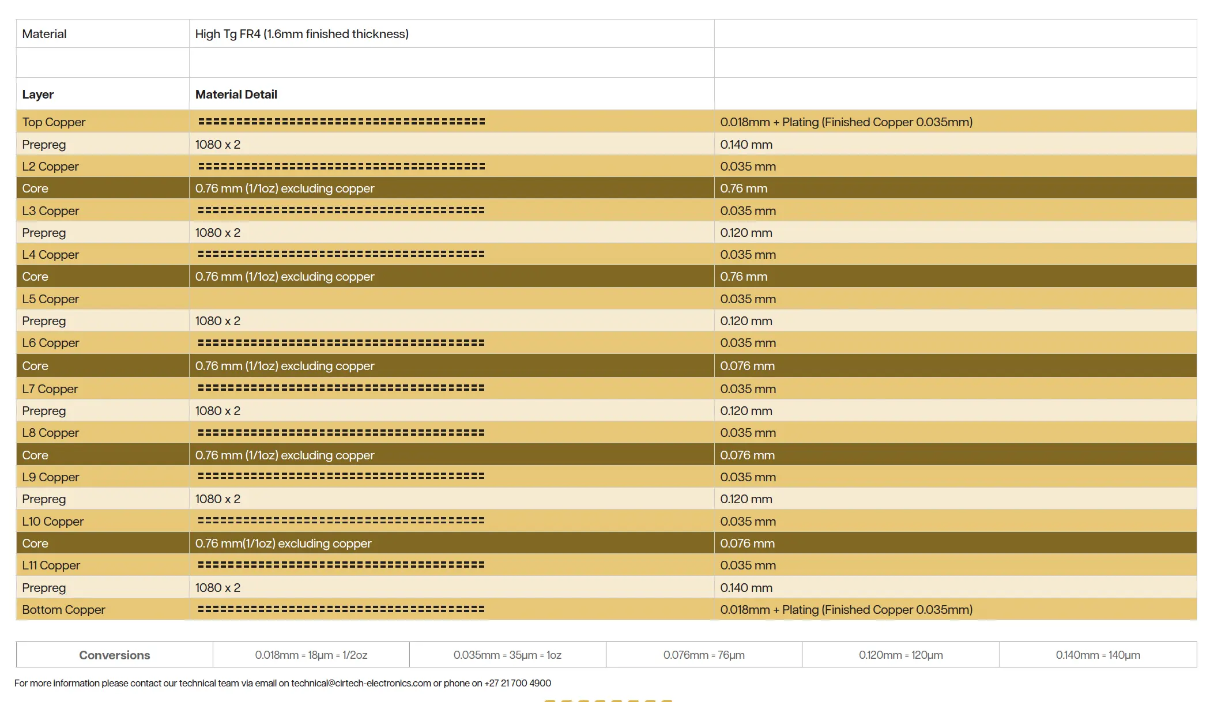Click the '0.035mm = 35µm = 1oz' conversion cell
The height and width of the screenshot is (702, 1214).
pos(507,655)
